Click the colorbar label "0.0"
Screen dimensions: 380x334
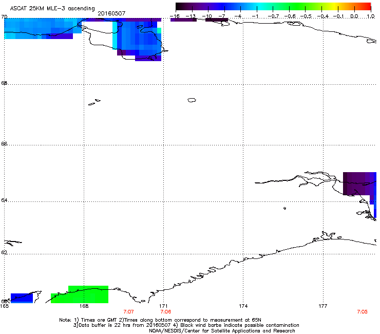[354, 16]
